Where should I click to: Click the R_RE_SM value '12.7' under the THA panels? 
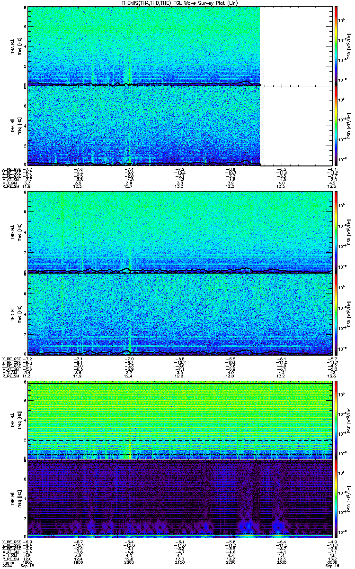click(x=129, y=186)
